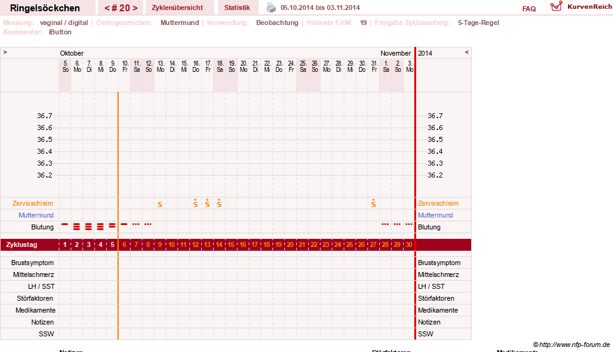
Task: Click spotting dots on cycle day 7
Action: [136, 224]
